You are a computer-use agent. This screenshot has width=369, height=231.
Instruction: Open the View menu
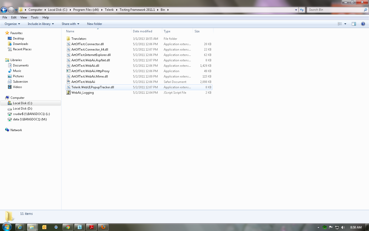click(24, 17)
